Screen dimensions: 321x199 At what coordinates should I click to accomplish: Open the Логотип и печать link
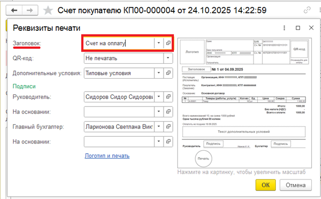(x=107, y=156)
